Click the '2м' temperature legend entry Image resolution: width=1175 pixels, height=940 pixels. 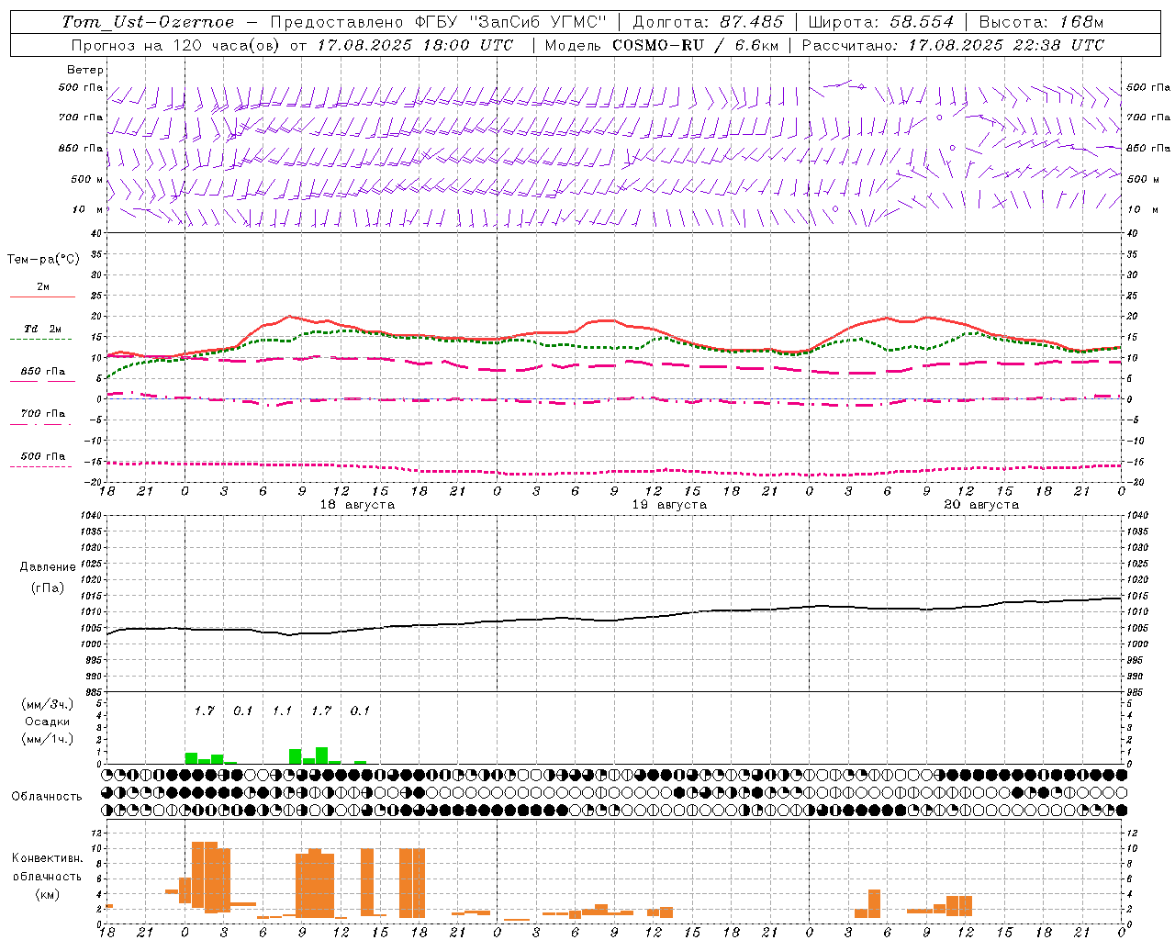pos(43,287)
